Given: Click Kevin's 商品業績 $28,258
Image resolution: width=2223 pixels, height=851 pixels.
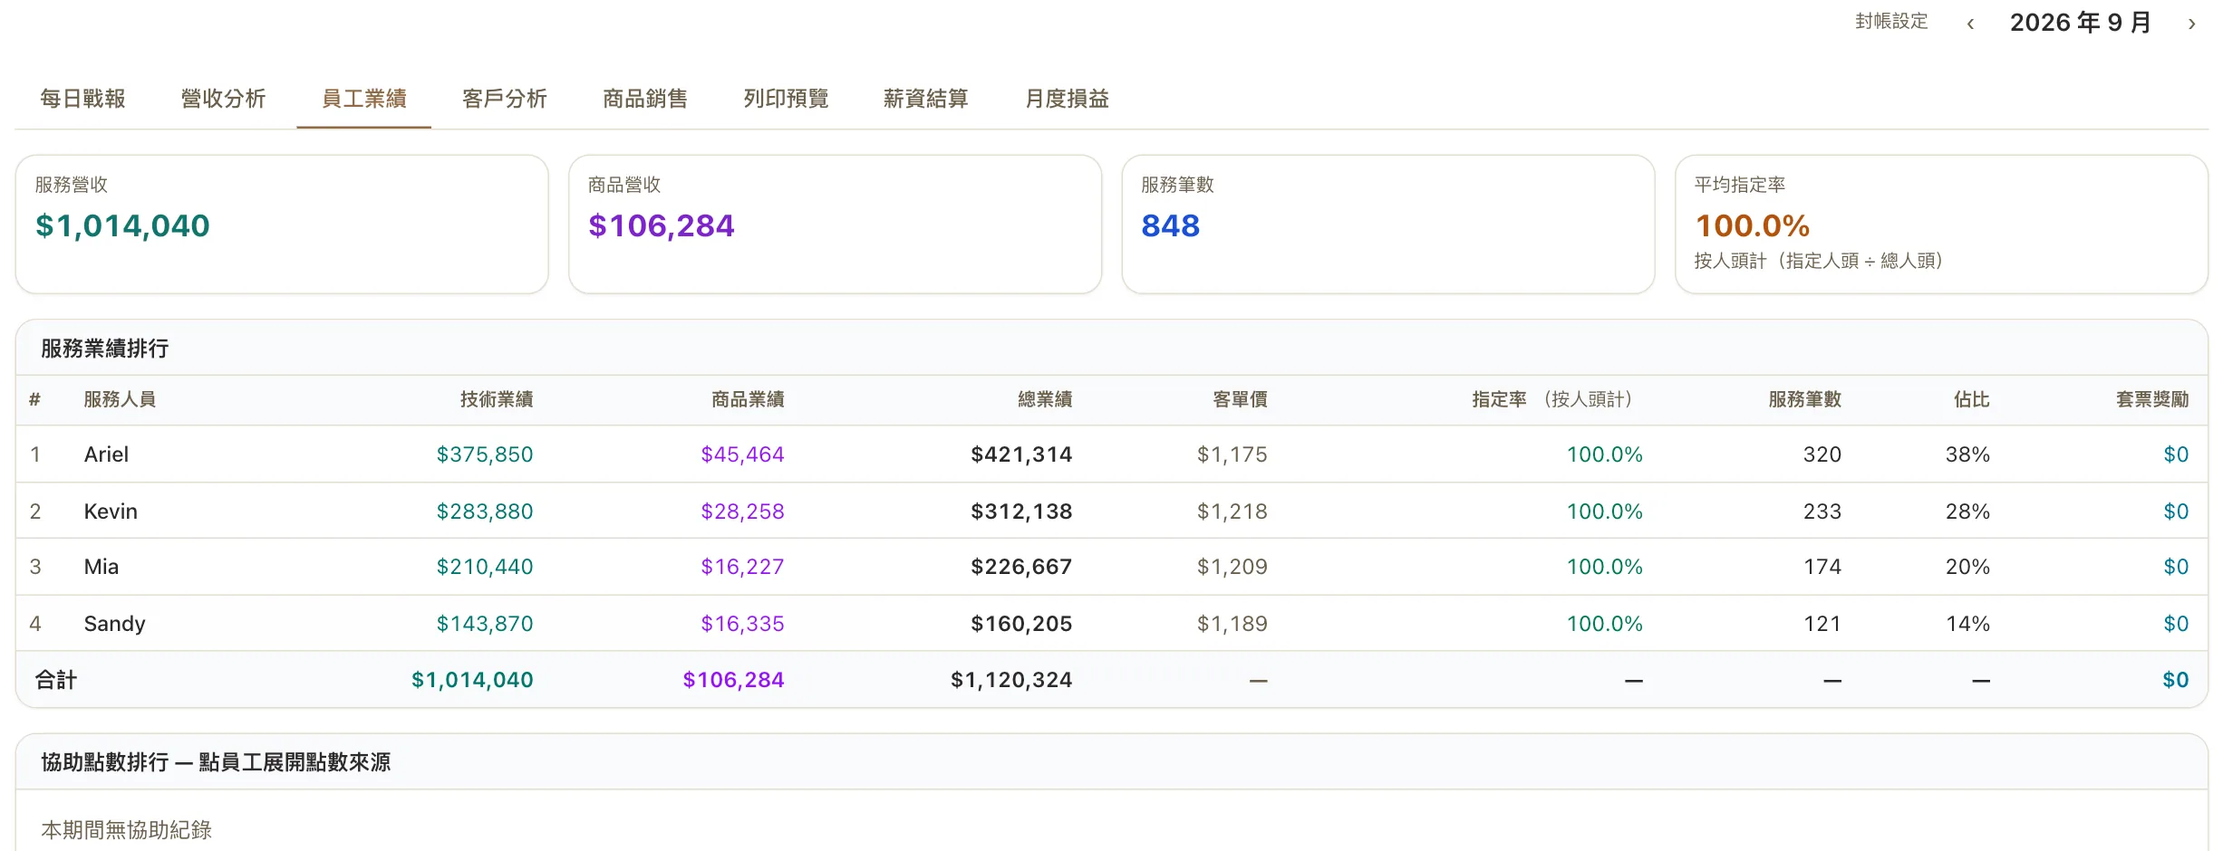Looking at the screenshot, I should point(742,512).
